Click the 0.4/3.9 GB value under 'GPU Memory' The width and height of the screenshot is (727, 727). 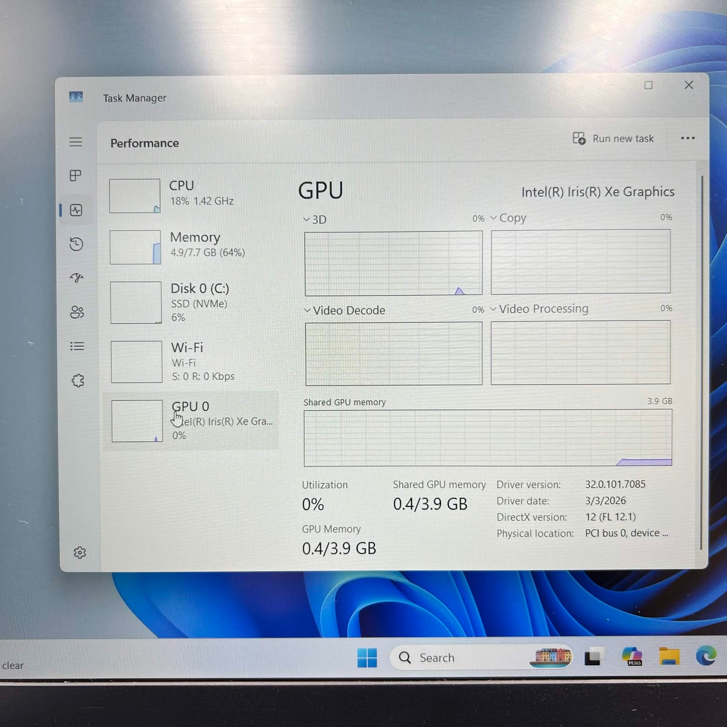point(339,548)
